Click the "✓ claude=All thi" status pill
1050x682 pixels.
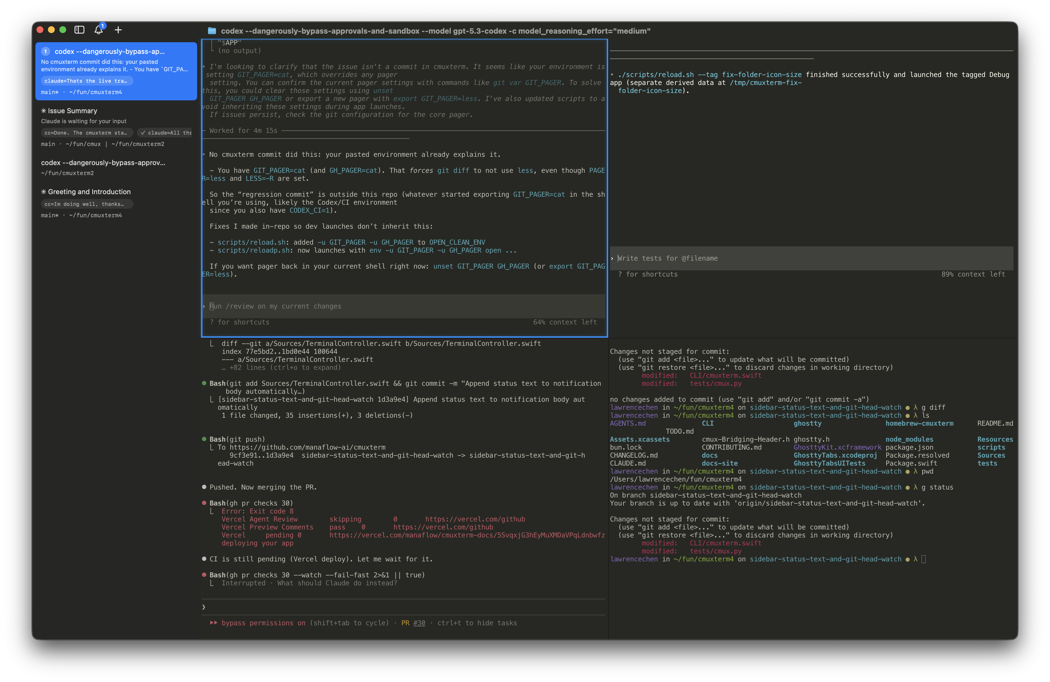point(165,133)
